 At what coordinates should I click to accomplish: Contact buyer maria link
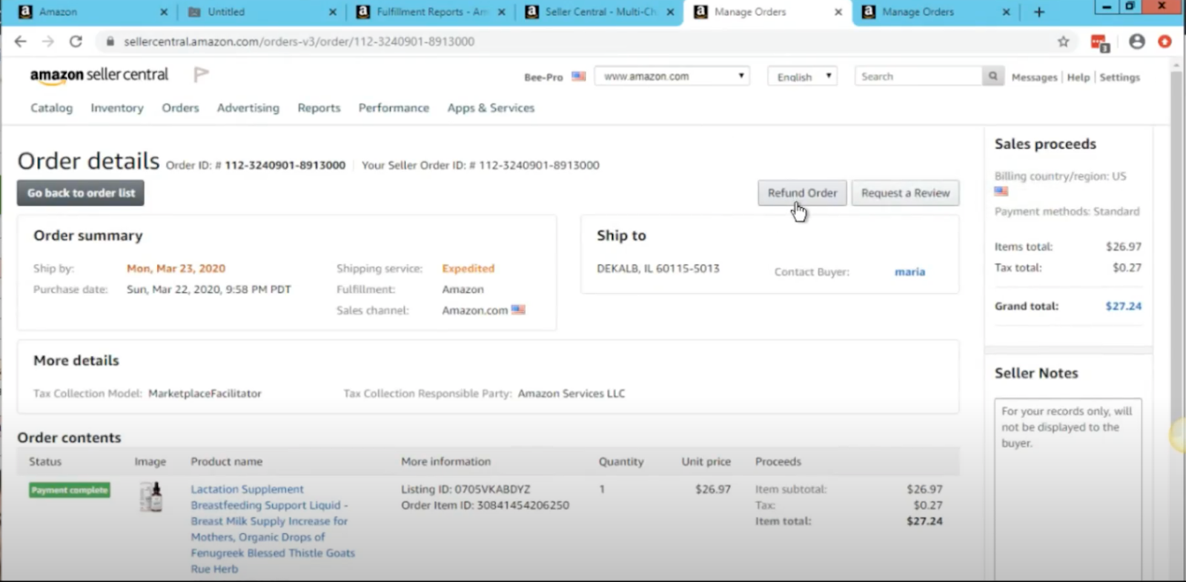(x=910, y=272)
